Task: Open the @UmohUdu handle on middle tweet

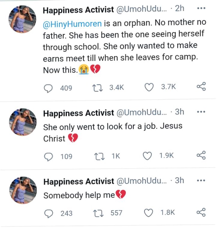Action: 142,112
